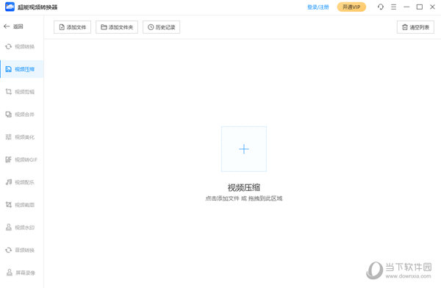The width and height of the screenshot is (441, 288).
Task: Open the 视频转换 video convert section
Action: point(21,46)
